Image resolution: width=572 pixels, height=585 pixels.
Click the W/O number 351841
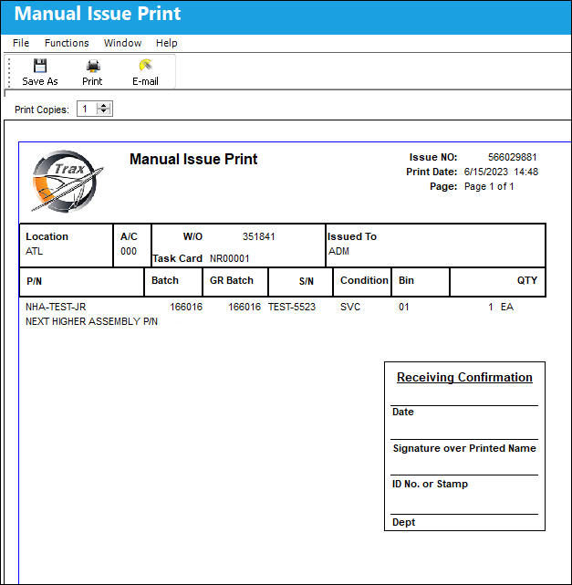(x=258, y=236)
